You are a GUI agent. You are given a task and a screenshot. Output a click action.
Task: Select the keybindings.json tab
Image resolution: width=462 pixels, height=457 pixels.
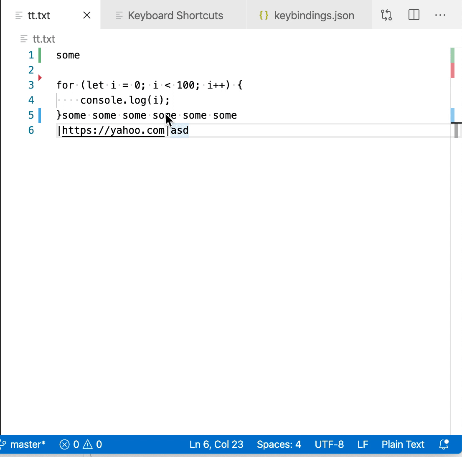pos(313,15)
